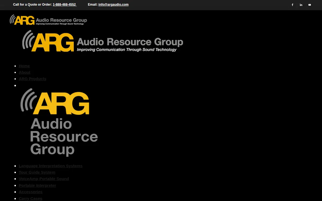Open the ARG Products menu item
The width and height of the screenshot is (322, 201).
tap(32, 79)
